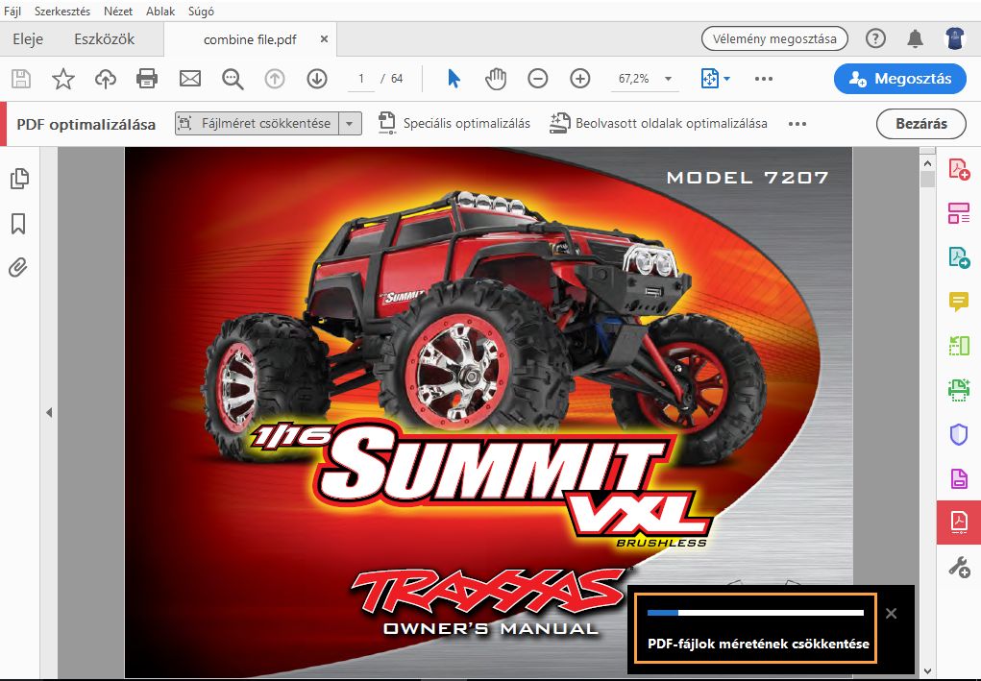Image resolution: width=981 pixels, height=681 pixels.
Task: Expand the Fájlméret csökkentése dropdown arrow
Action: pyautogui.click(x=350, y=123)
